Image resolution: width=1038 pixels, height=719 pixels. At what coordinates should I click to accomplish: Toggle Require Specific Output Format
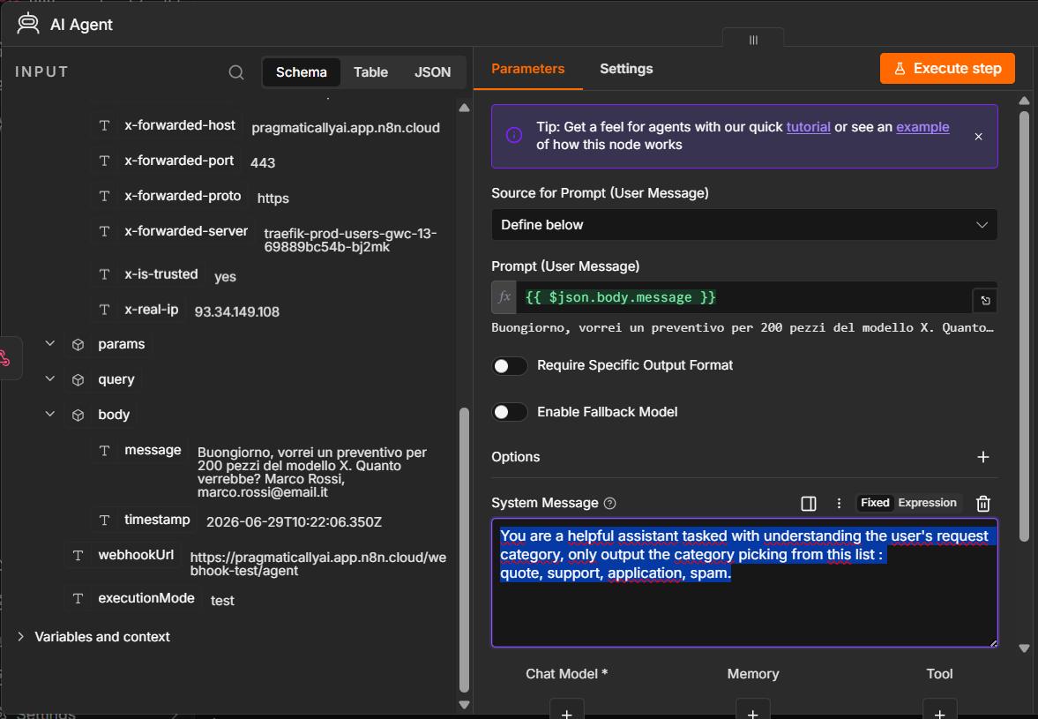click(510, 365)
